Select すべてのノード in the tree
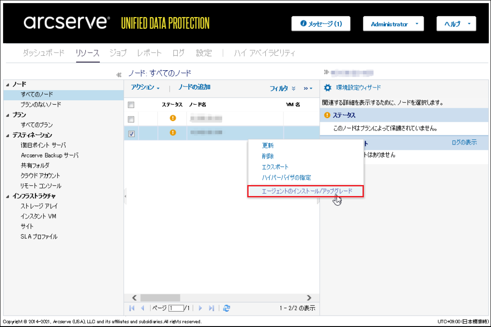Viewport: 491px width, 327px height. pos(37,94)
